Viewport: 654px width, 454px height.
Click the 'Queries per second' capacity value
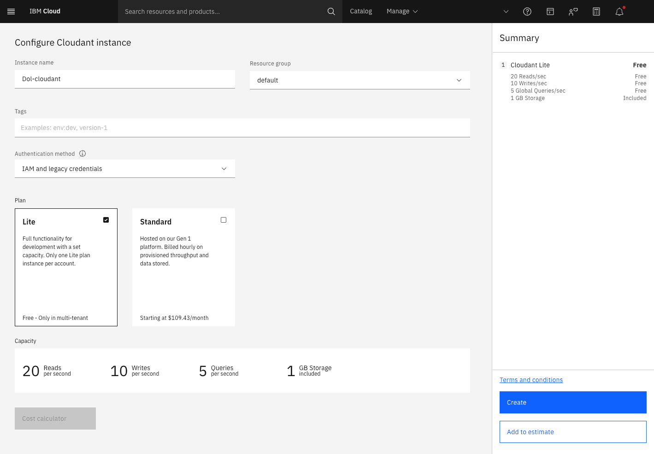218,371
